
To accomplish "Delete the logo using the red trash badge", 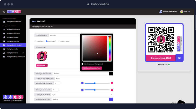I will click(45, 53).
